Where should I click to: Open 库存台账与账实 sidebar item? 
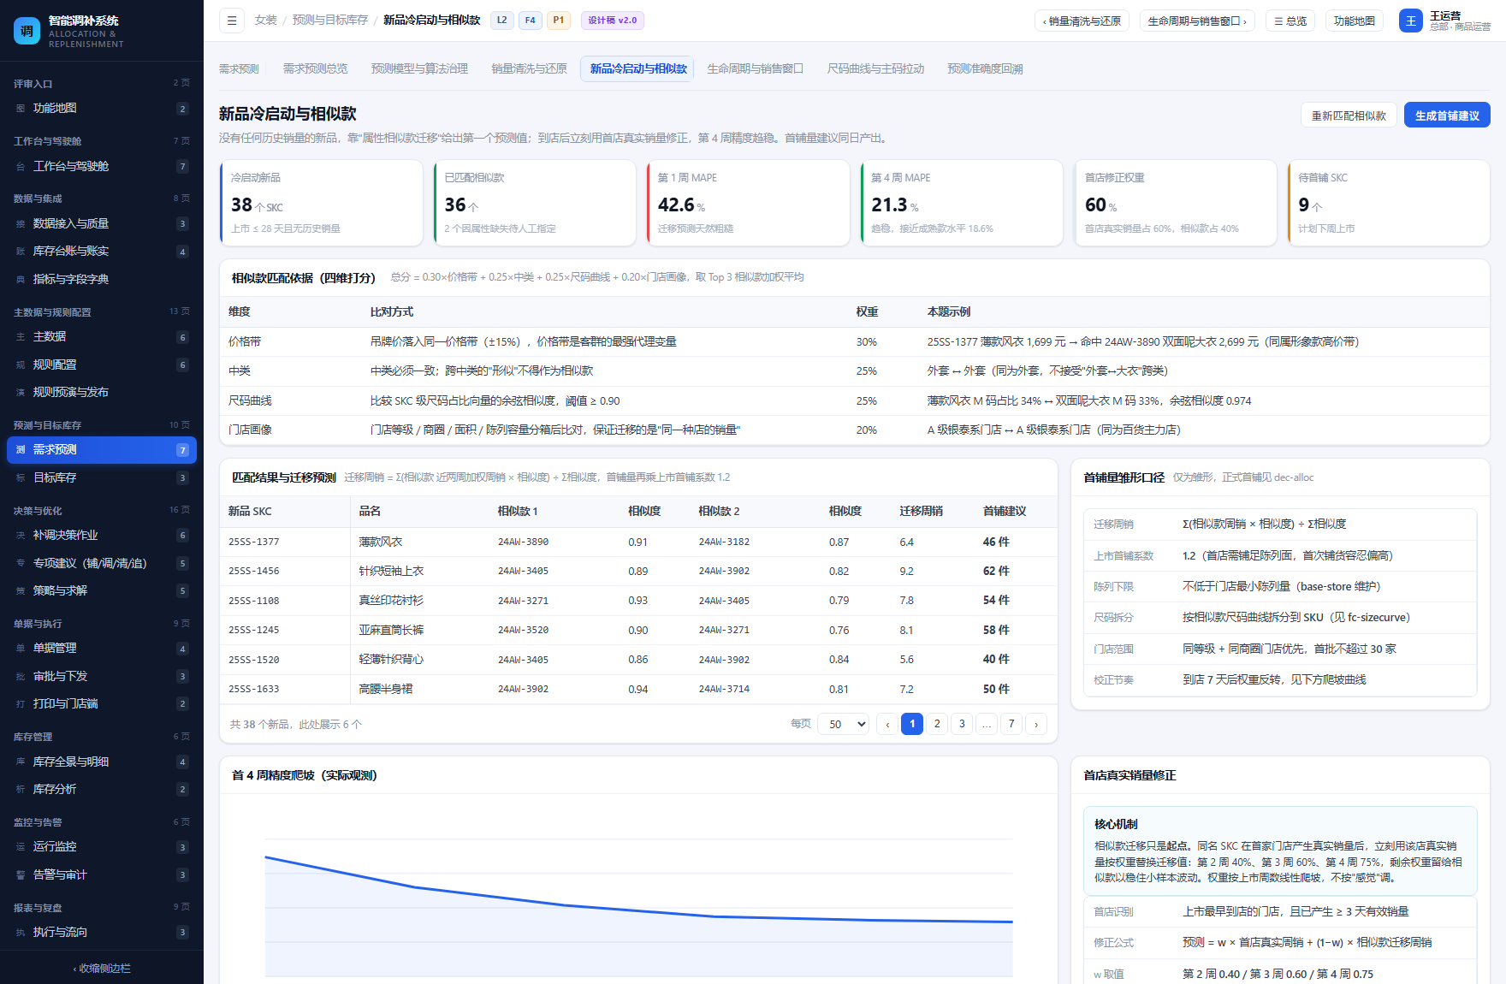pos(102,252)
